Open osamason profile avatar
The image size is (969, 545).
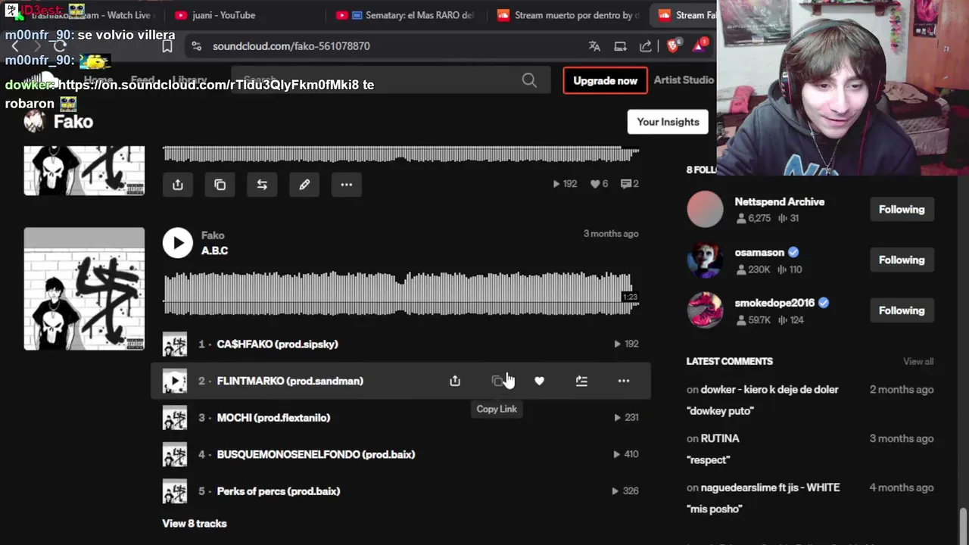[705, 260]
